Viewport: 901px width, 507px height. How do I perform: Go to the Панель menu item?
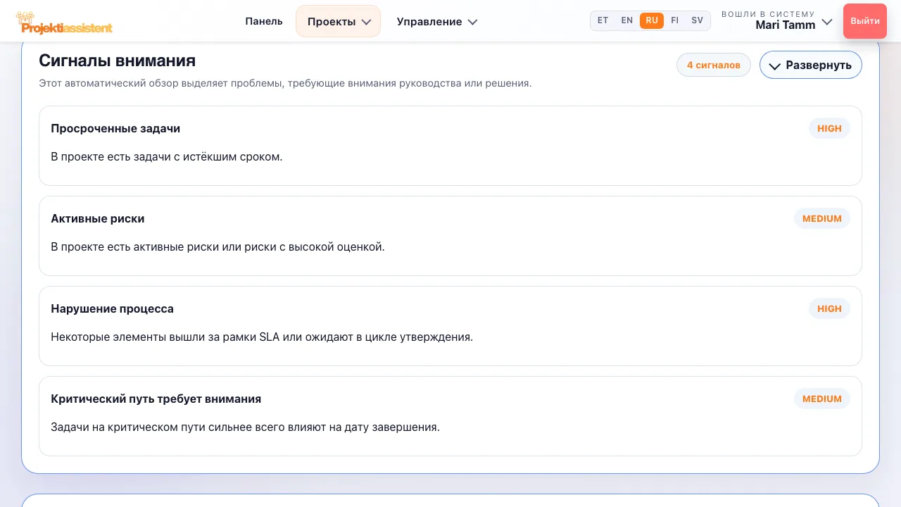tap(264, 21)
